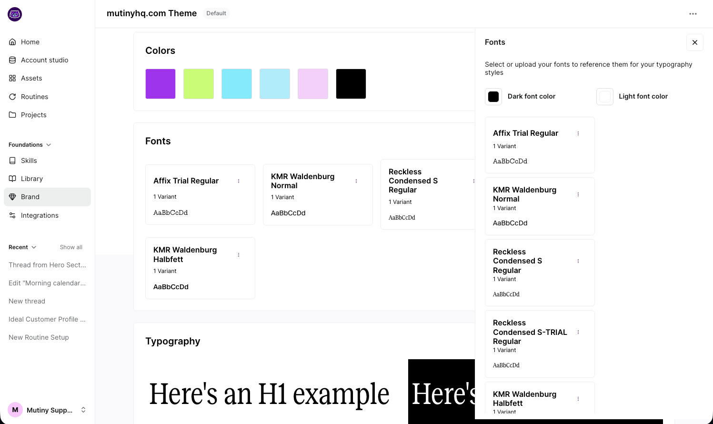Select Brand in the sidebar
Image resolution: width=713 pixels, height=424 pixels.
click(x=47, y=197)
